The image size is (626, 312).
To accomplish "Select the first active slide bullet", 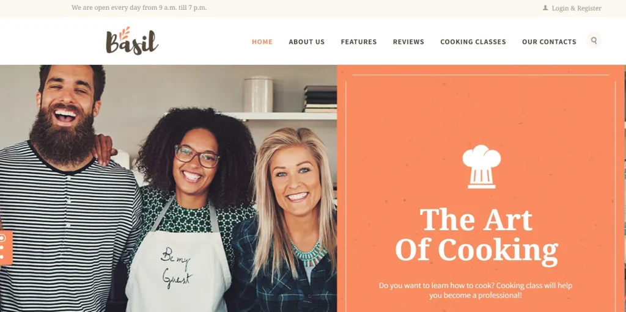I will (x=2, y=238).
